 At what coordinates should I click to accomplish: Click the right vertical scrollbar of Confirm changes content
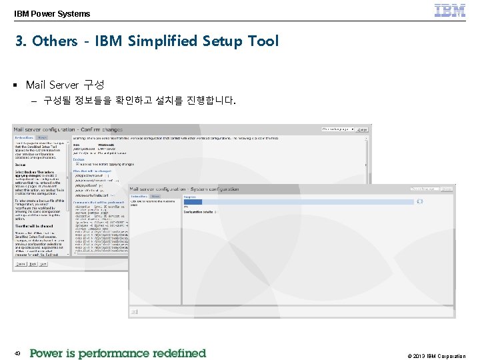(x=366, y=159)
